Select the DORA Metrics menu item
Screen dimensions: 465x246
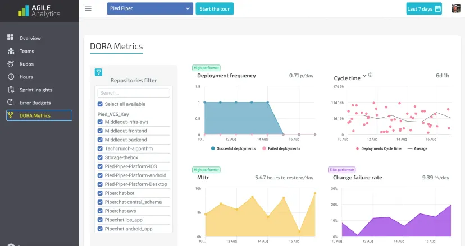tap(39, 115)
